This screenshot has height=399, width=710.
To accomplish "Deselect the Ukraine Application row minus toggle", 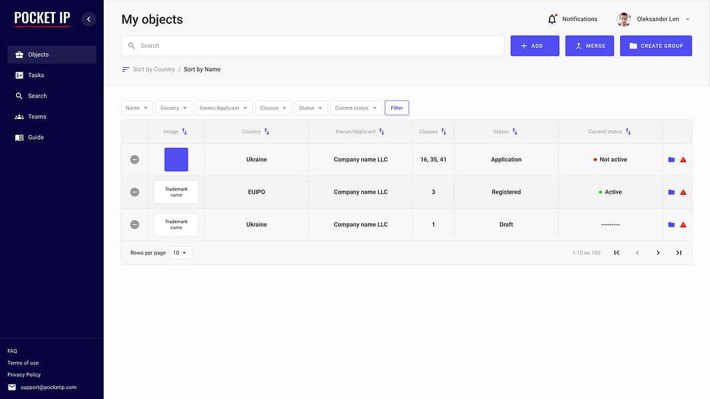I will tap(134, 160).
